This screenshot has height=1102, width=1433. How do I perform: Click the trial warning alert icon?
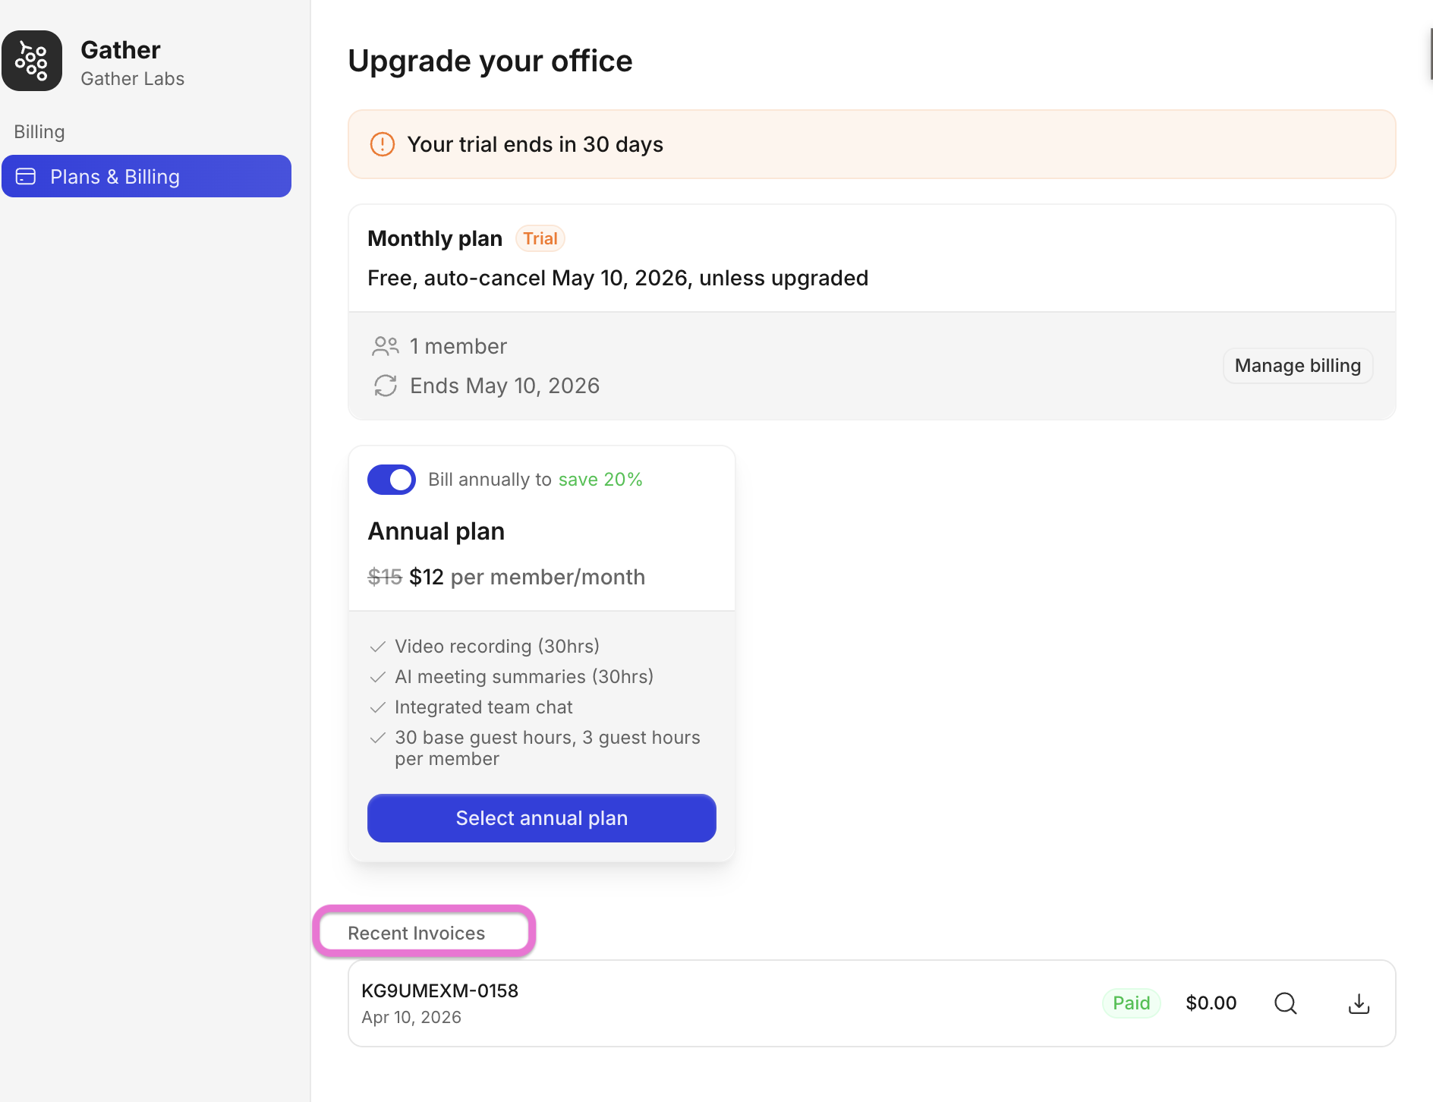point(382,144)
